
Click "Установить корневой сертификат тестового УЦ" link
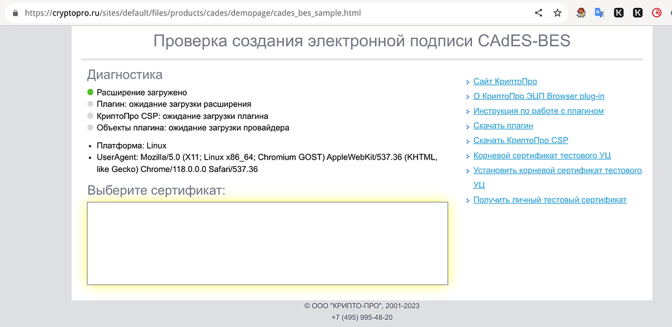(557, 171)
